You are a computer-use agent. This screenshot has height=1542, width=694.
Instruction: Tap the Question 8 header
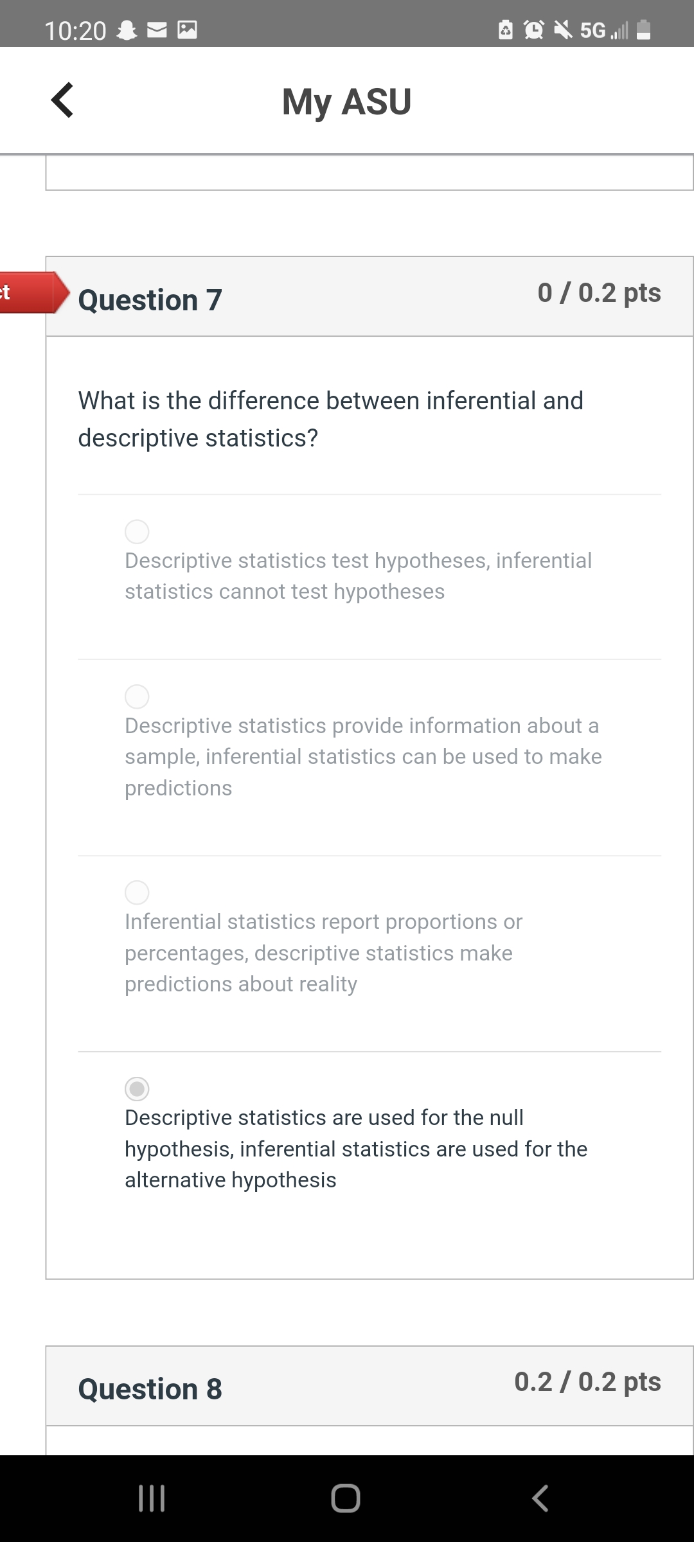(150, 1388)
